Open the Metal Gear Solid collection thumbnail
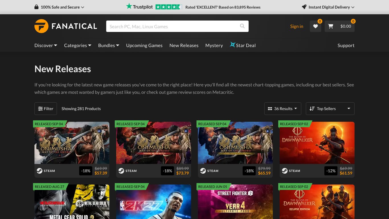The height and width of the screenshot is (219, 389). [72, 202]
